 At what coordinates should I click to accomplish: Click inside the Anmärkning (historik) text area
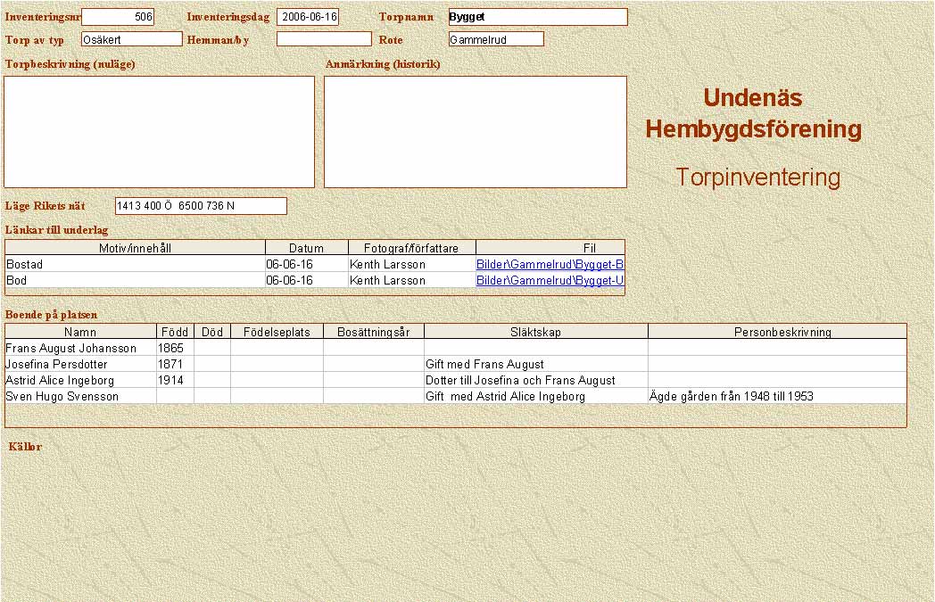(x=475, y=131)
